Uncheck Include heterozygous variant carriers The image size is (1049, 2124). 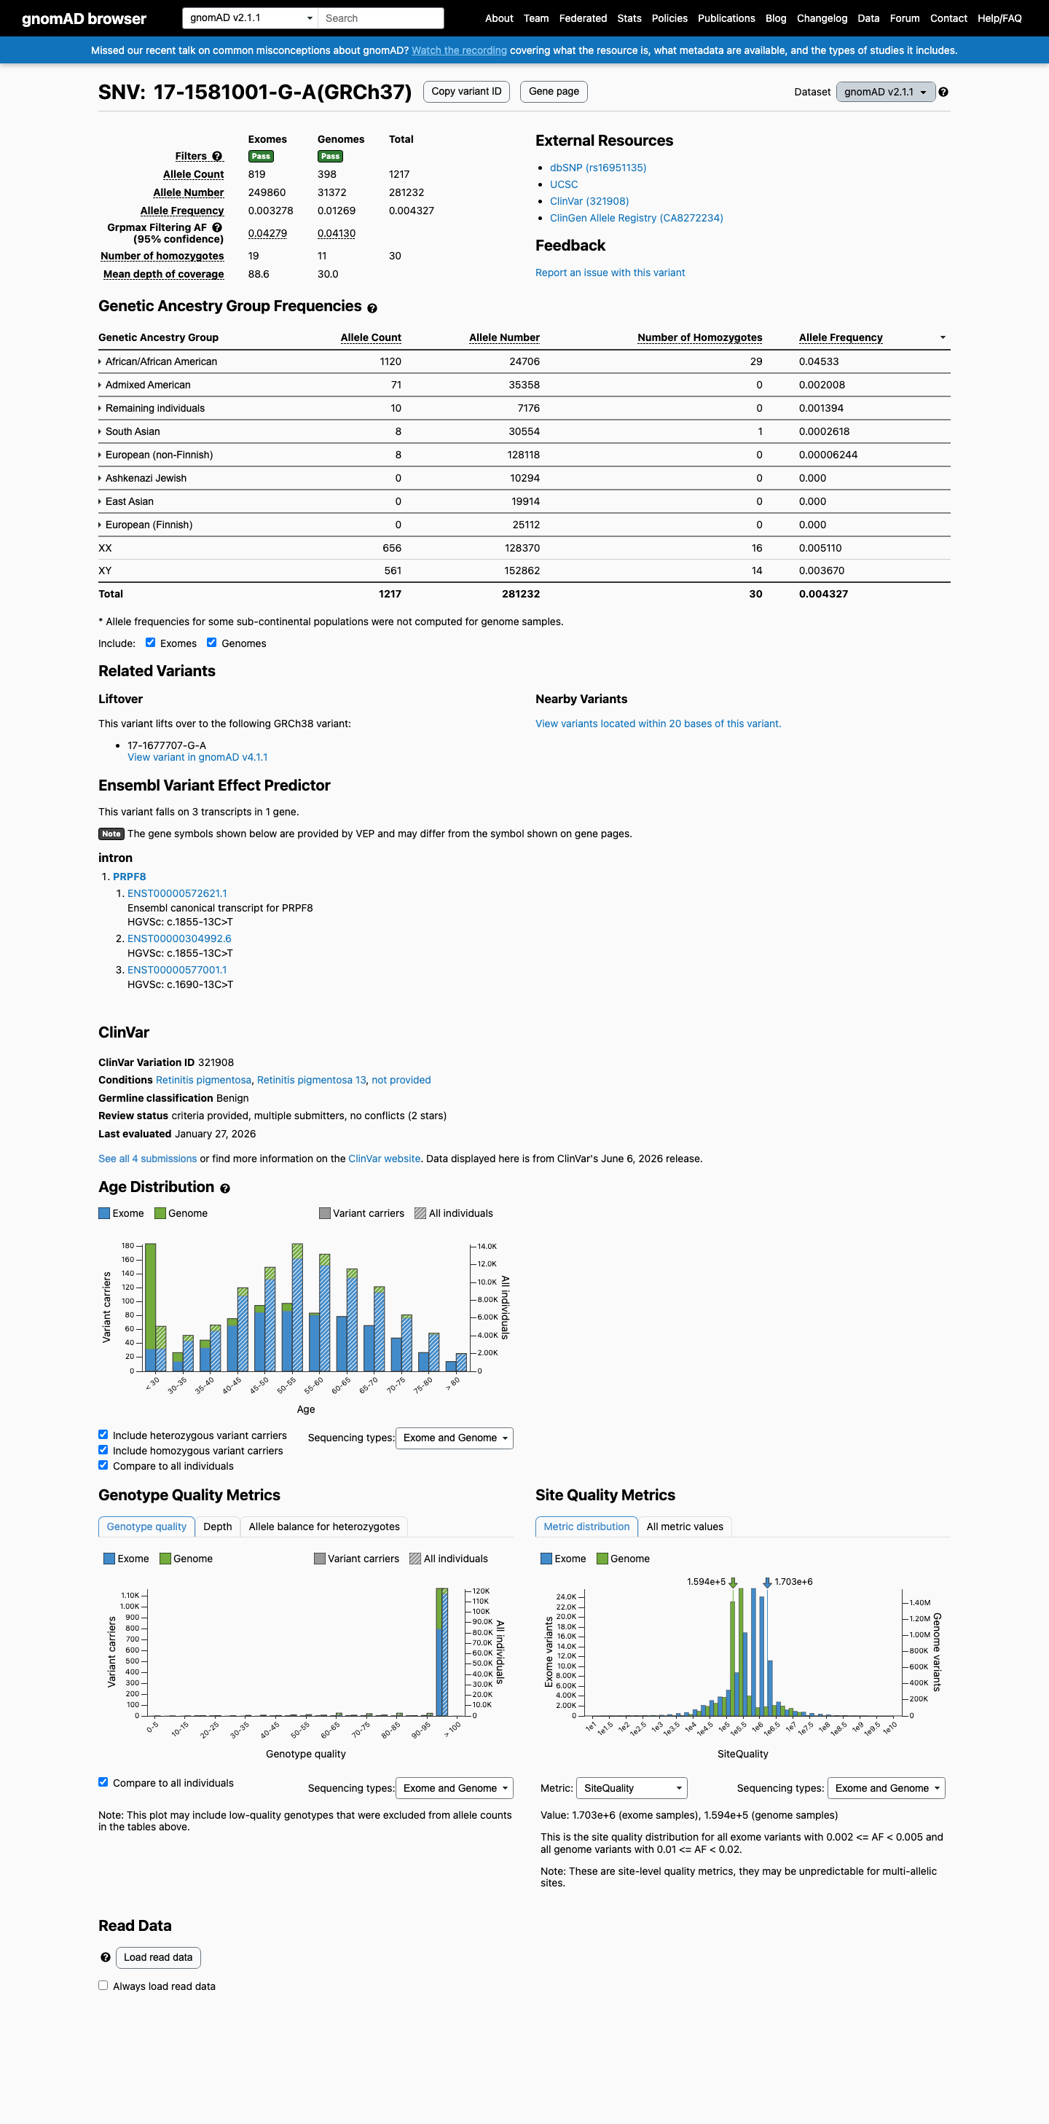[x=103, y=1435]
